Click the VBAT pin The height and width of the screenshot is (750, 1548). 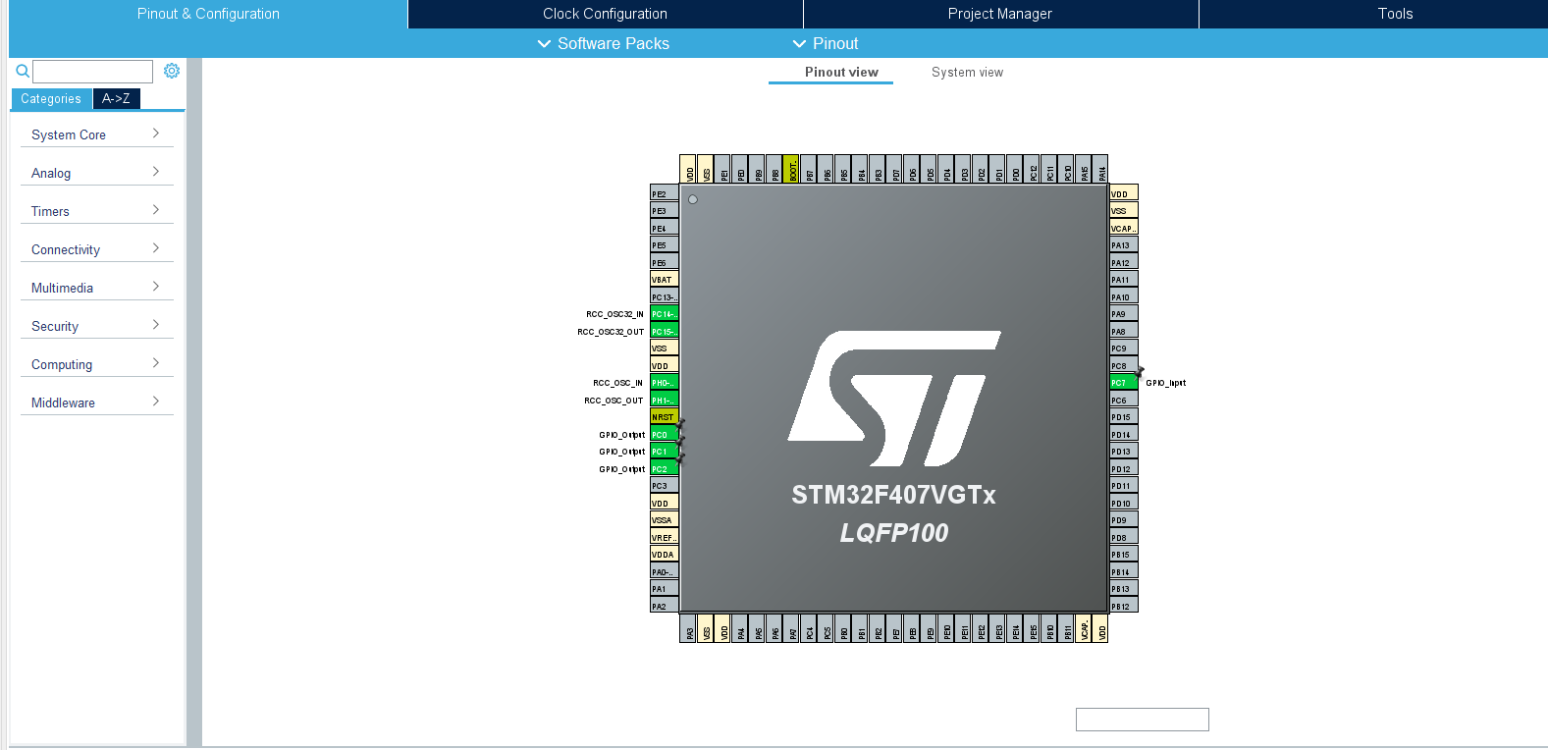[665, 280]
